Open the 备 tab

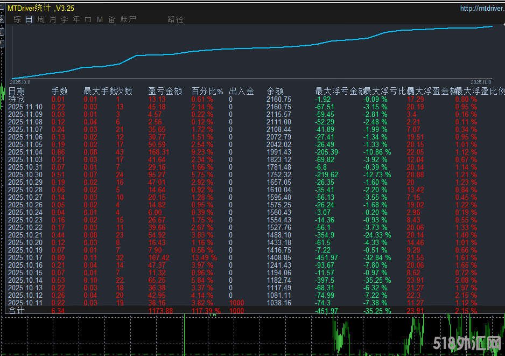[x=111, y=19]
